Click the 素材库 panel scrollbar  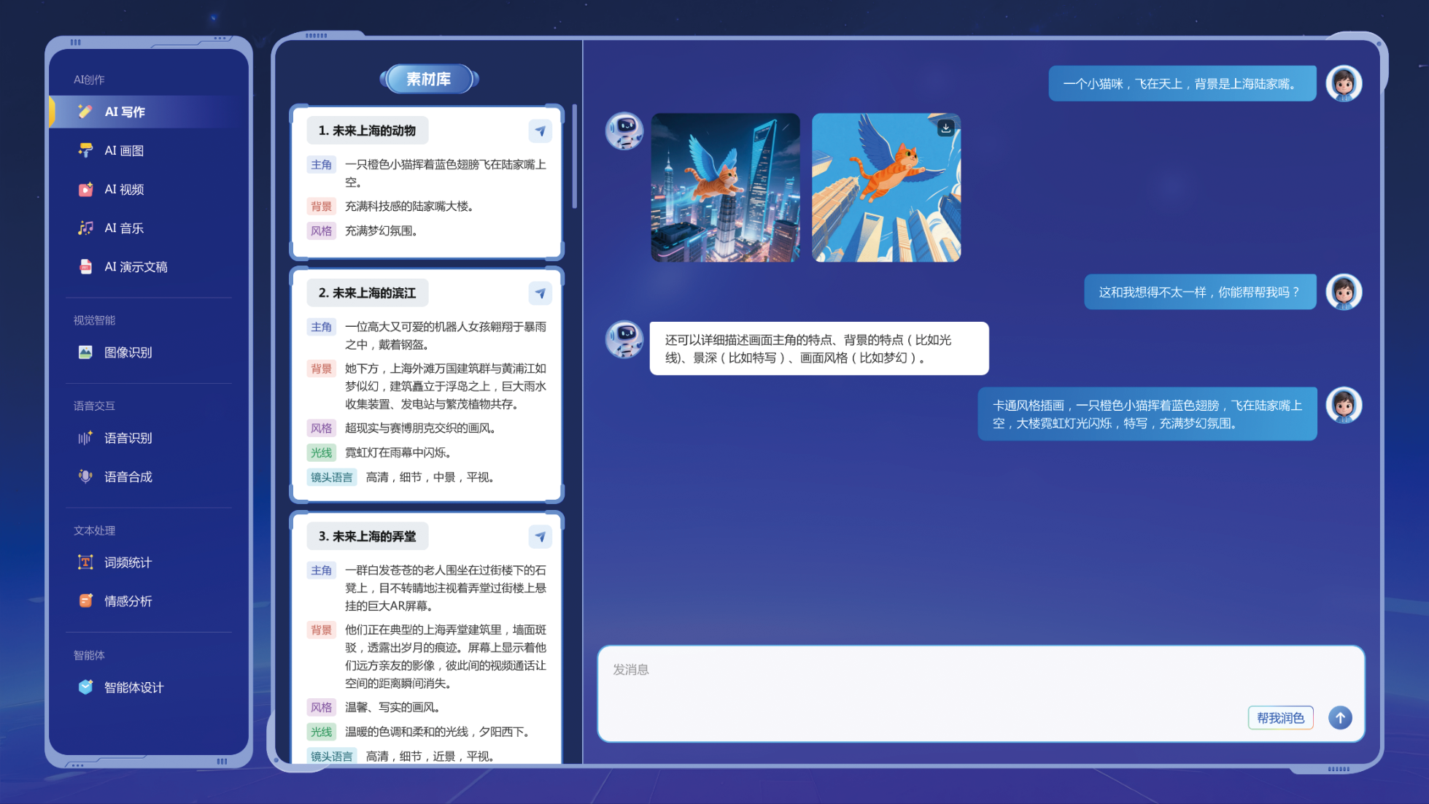pos(575,156)
